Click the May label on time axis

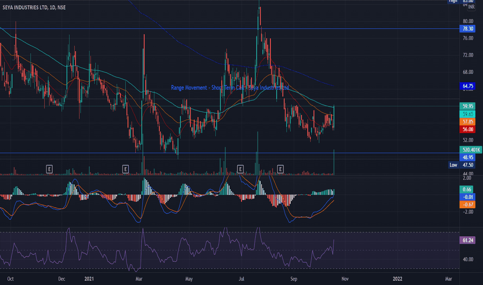tap(189, 279)
